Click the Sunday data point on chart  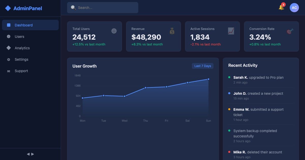(x=208, y=79)
